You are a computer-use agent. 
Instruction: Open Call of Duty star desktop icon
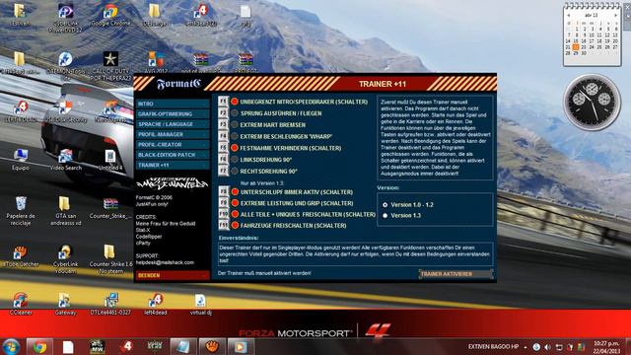(110, 64)
